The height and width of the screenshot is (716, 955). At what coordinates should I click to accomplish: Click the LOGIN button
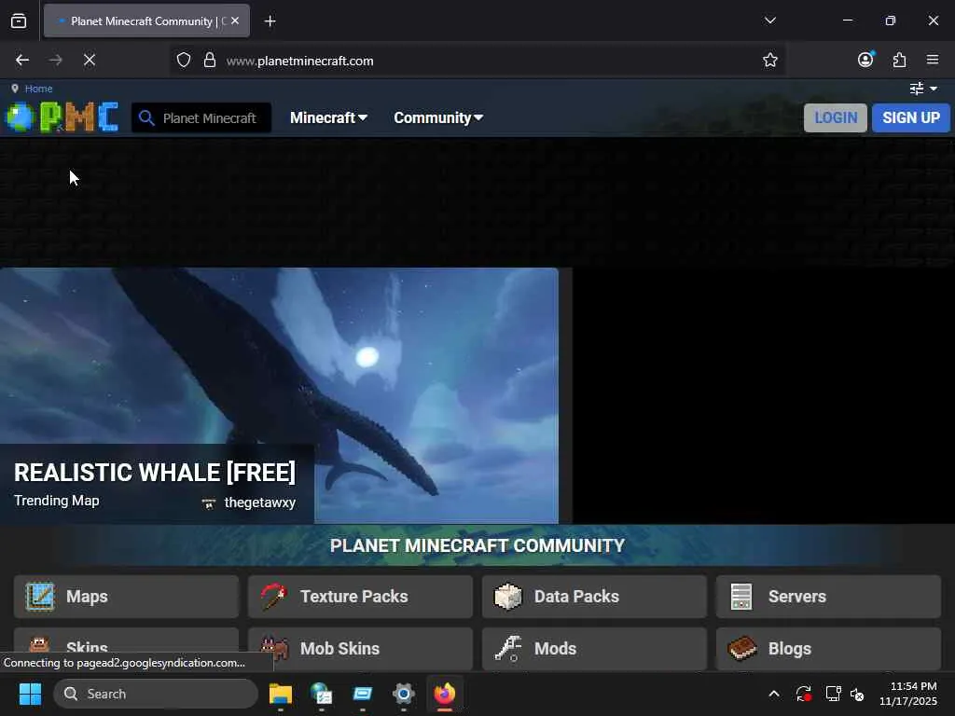point(835,117)
